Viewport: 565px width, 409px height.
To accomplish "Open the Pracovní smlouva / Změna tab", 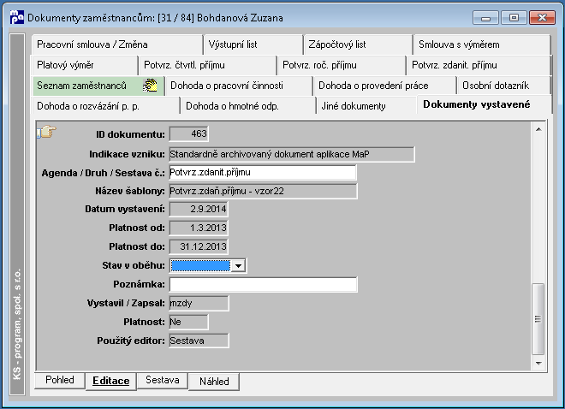I will (x=116, y=44).
